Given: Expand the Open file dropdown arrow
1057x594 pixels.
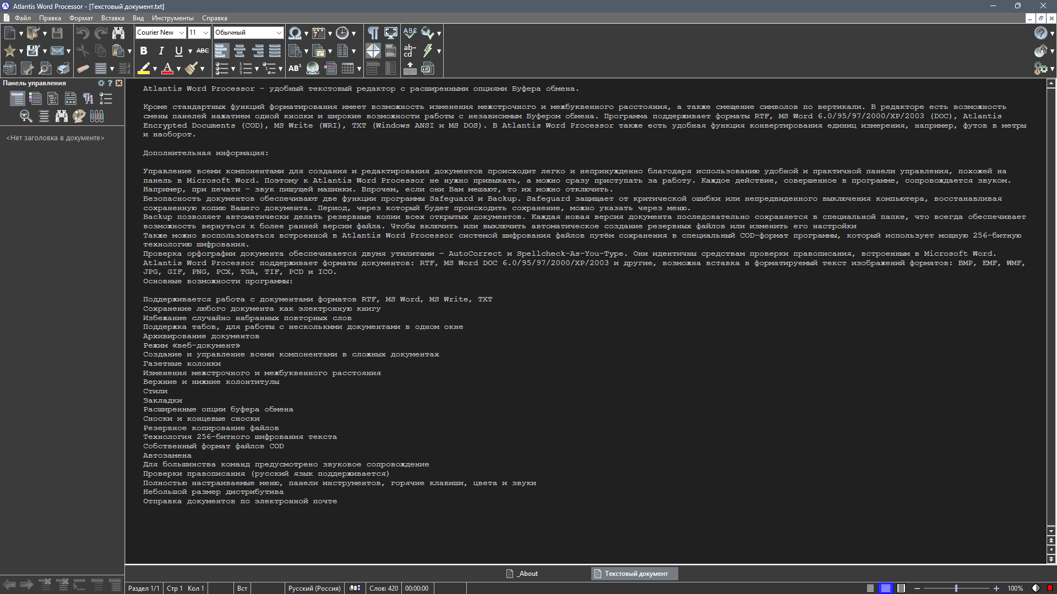Looking at the screenshot, I should (45, 34).
